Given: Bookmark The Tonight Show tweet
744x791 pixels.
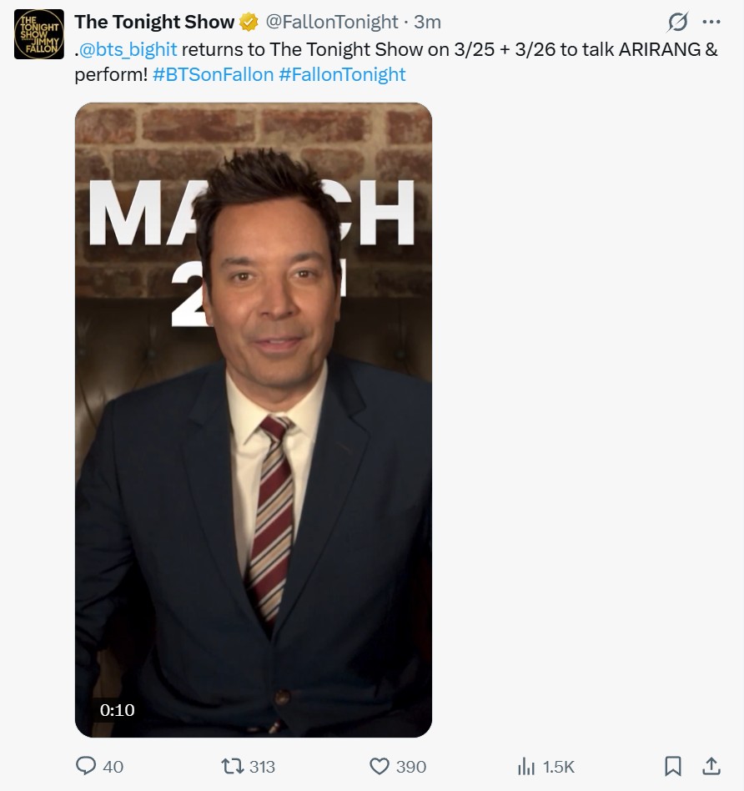Looking at the screenshot, I should tap(672, 766).
